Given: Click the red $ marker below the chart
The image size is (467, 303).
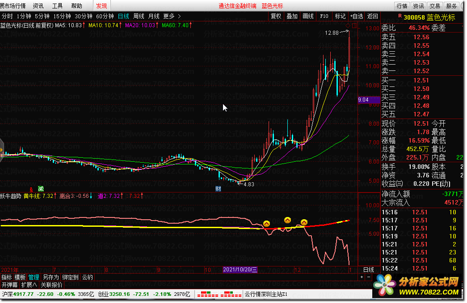Looking at the screenshot, I should tap(31, 189).
